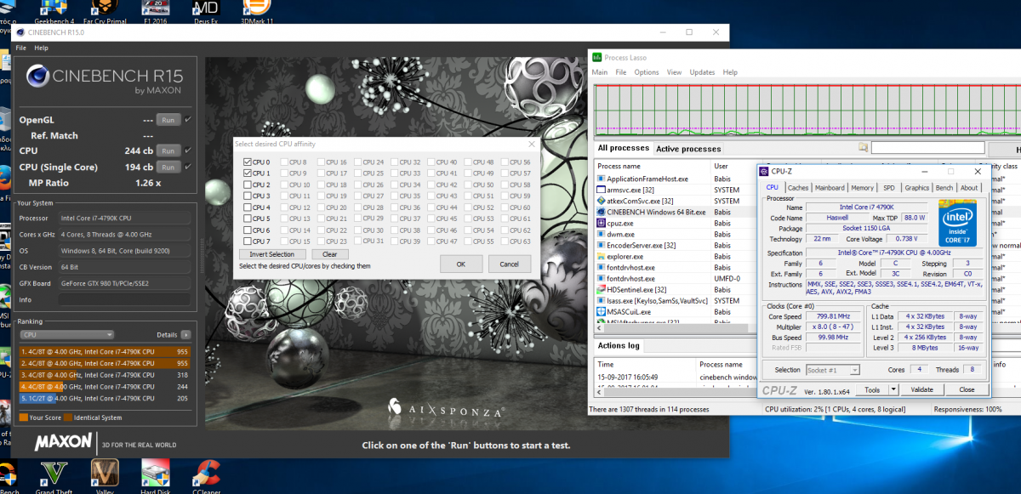Open the Bench tab in CPU-Z
Image resolution: width=1021 pixels, height=494 pixels.
point(944,188)
